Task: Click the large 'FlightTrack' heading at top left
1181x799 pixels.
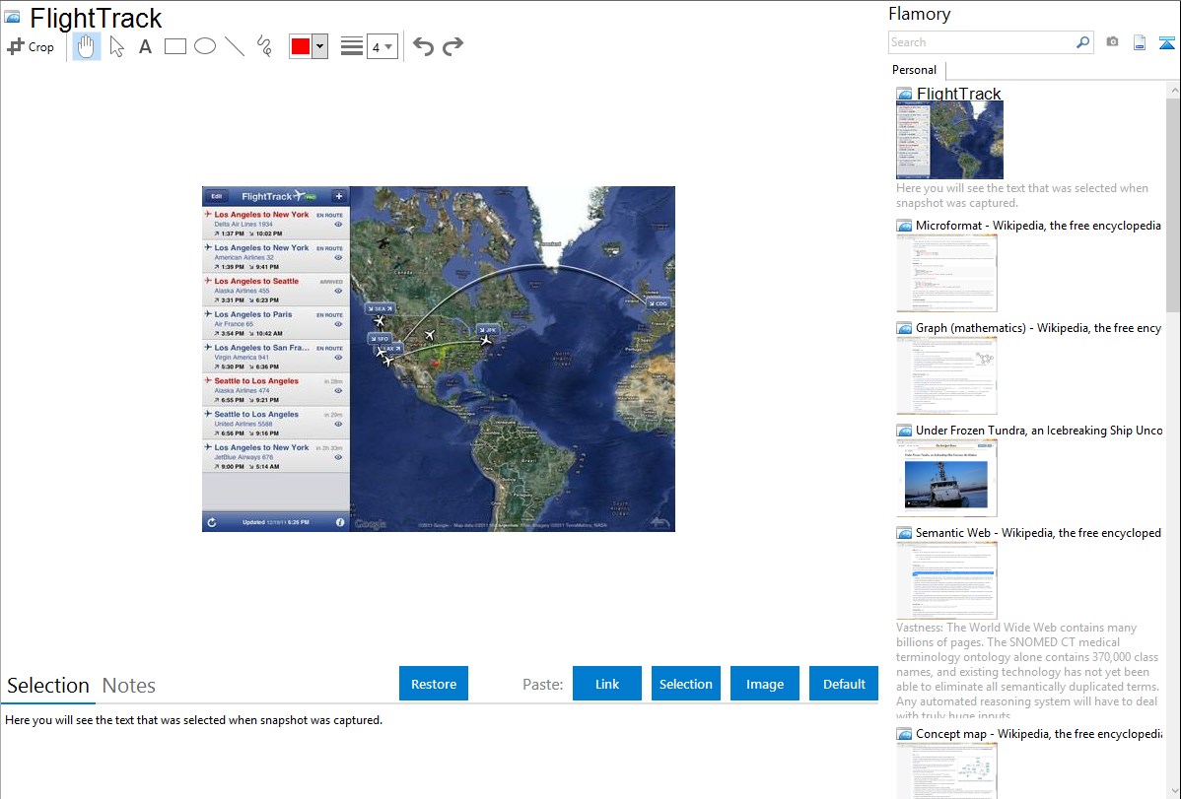Action: (x=96, y=18)
